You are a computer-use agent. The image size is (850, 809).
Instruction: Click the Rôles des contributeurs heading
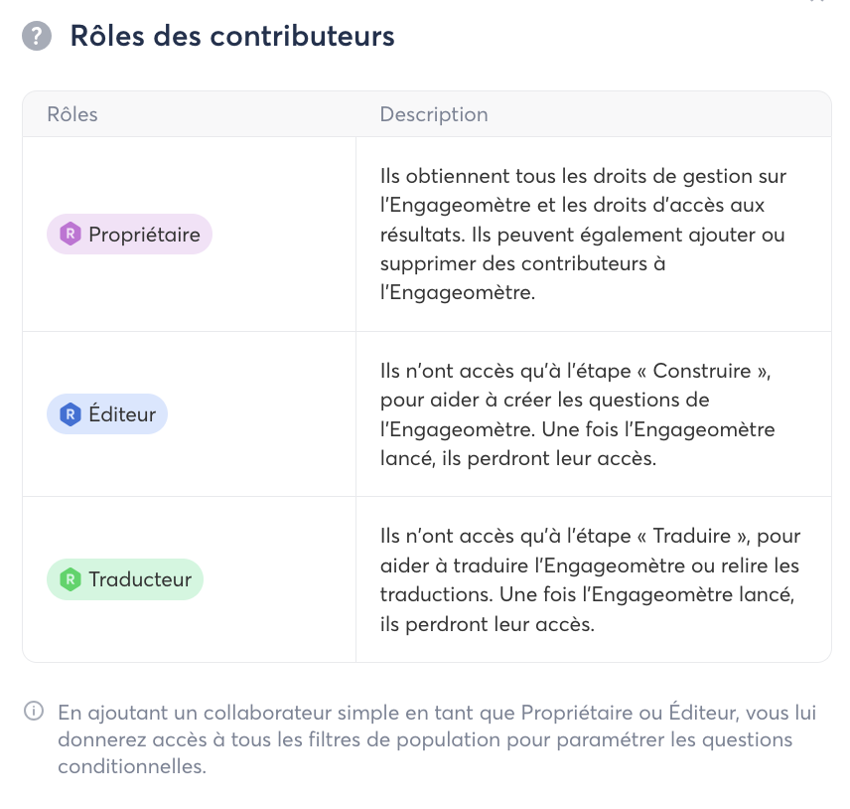coord(231,38)
